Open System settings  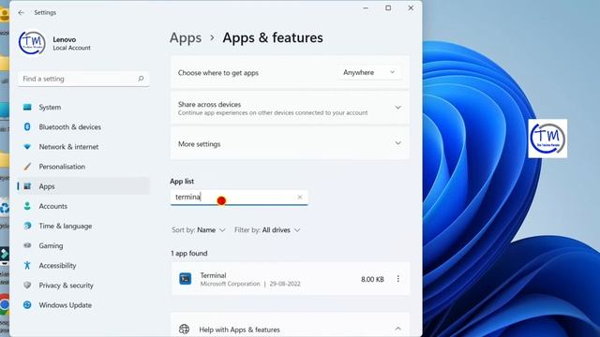tap(83, 108)
